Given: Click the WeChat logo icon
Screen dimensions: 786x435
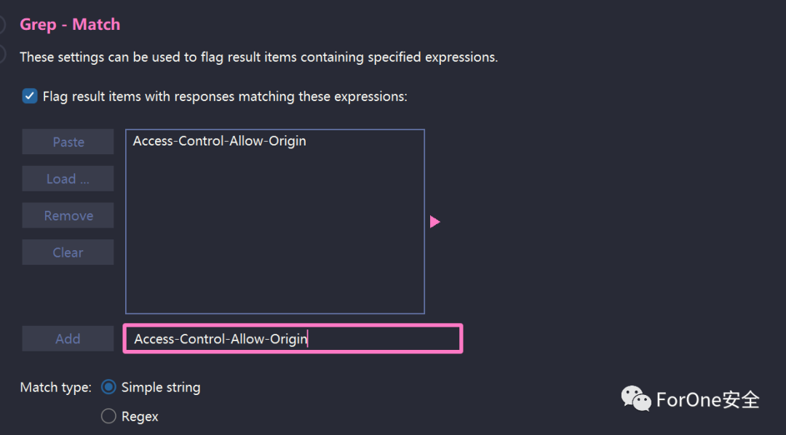Looking at the screenshot, I should 635,399.
